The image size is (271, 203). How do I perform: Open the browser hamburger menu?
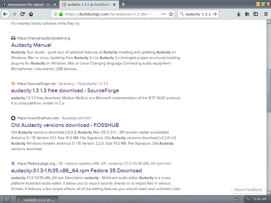(266, 14)
